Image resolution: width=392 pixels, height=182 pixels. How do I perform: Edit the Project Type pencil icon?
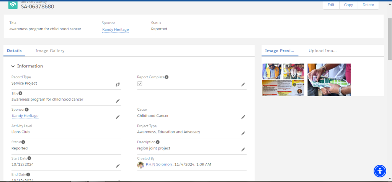coord(243,133)
